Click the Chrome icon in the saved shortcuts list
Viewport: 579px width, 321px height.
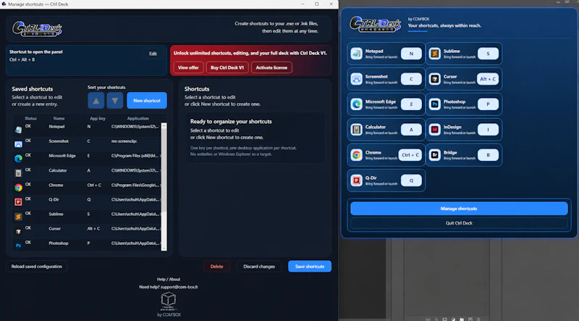pos(18,188)
